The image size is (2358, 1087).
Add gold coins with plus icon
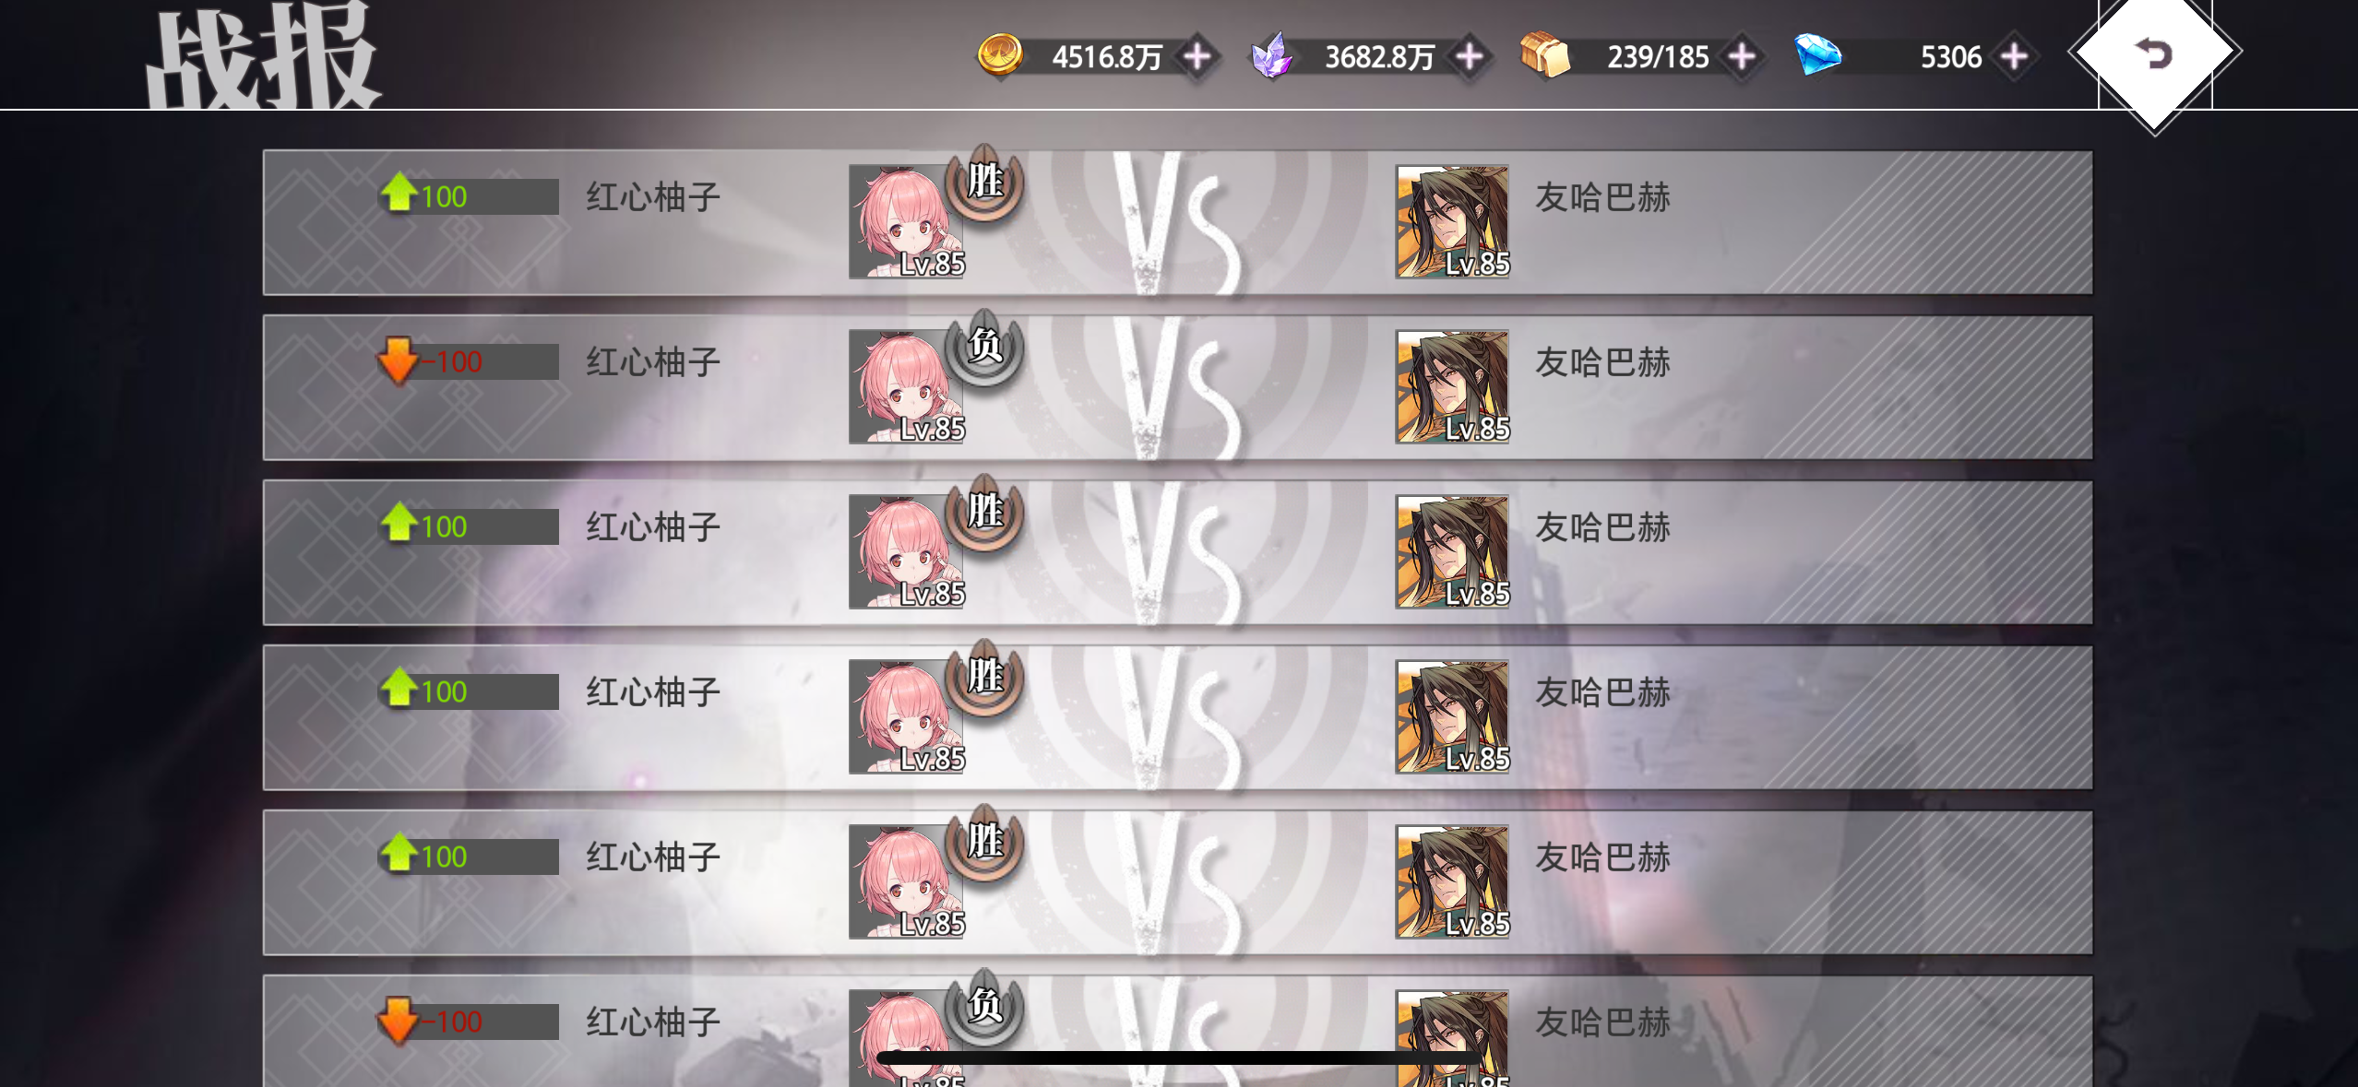1197,56
